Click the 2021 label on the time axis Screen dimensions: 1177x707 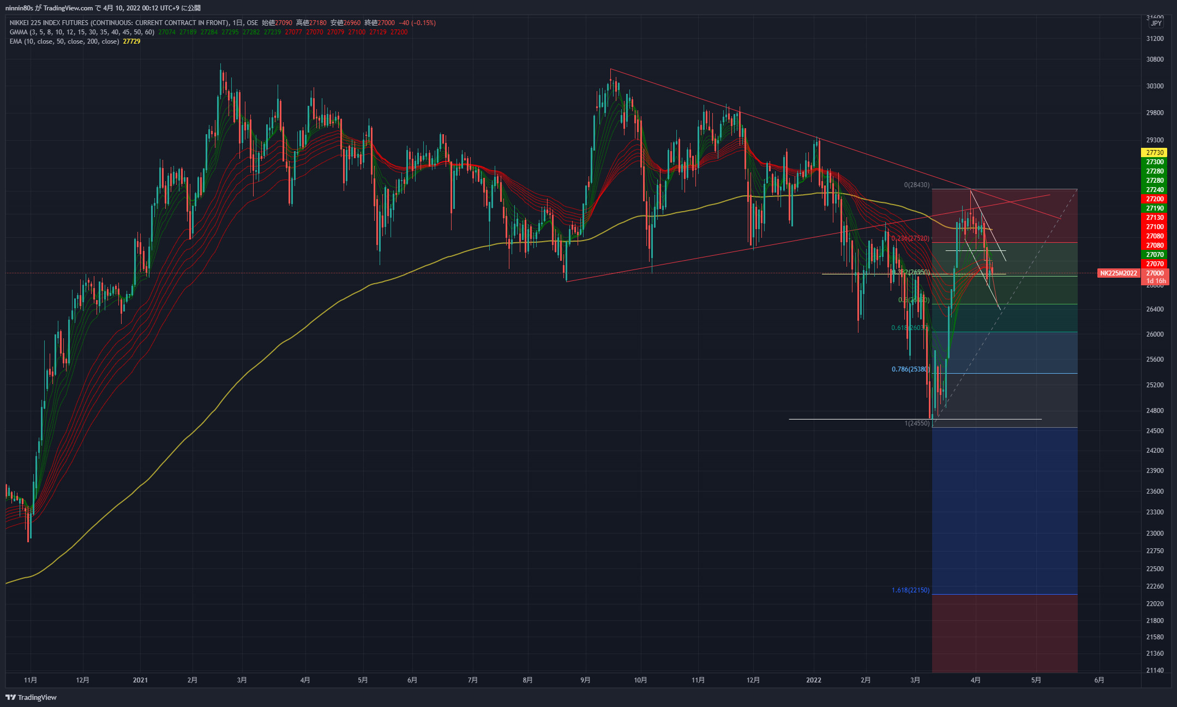(140, 680)
